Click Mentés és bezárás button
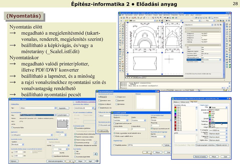Screen dimensions: 240x164 pos(200,157)
